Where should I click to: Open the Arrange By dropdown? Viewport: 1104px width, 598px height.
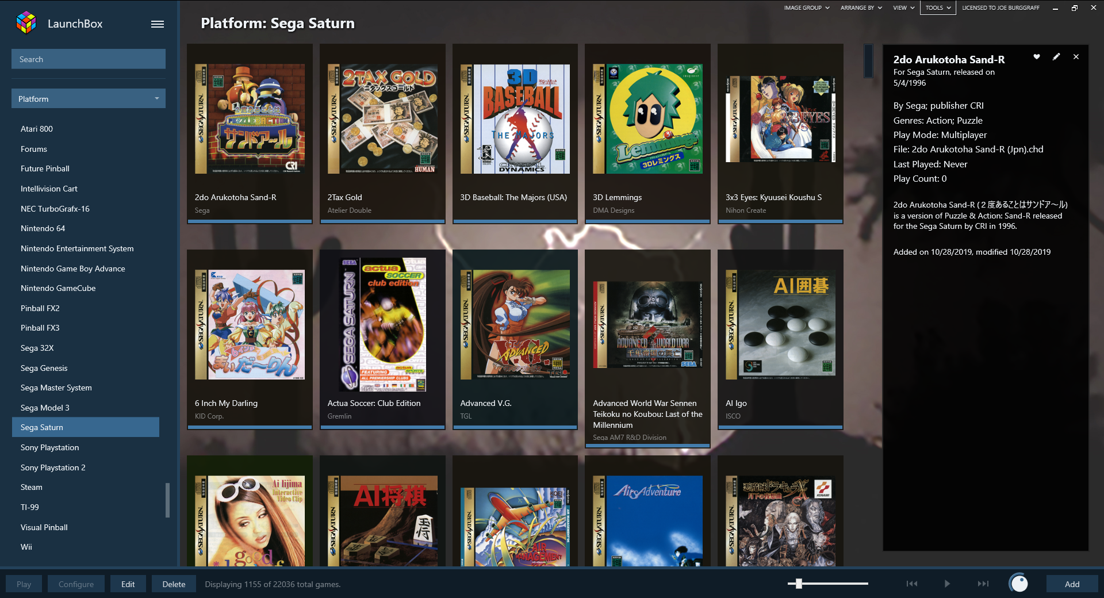pos(861,8)
